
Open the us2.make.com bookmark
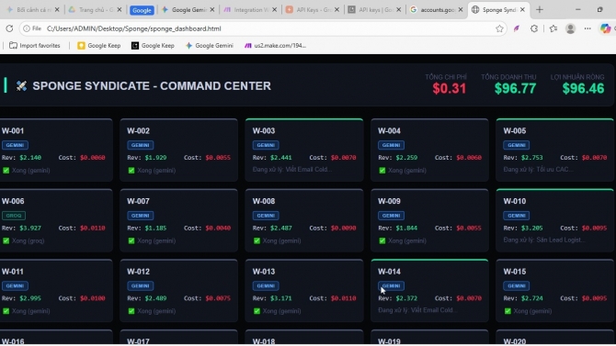275,46
